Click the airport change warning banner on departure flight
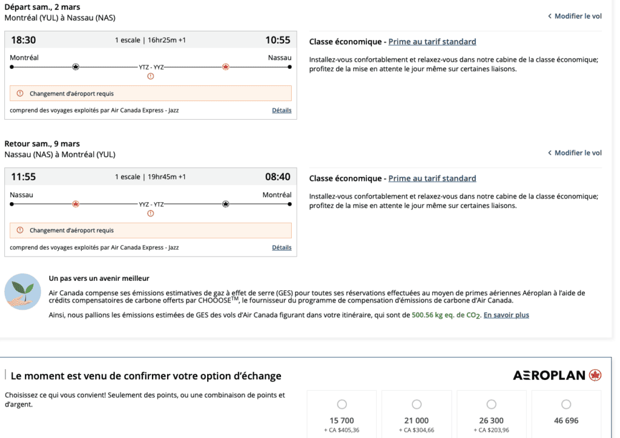 (151, 94)
